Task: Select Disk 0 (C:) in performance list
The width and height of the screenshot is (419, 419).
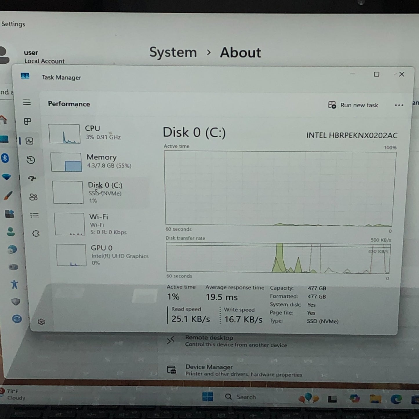Action: pyautogui.click(x=99, y=193)
